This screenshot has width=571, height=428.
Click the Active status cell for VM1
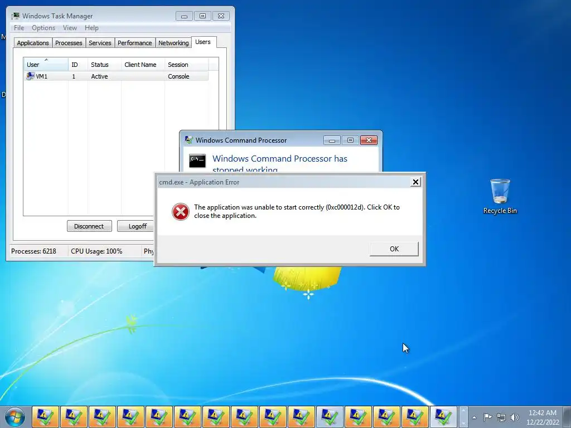[99, 76]
